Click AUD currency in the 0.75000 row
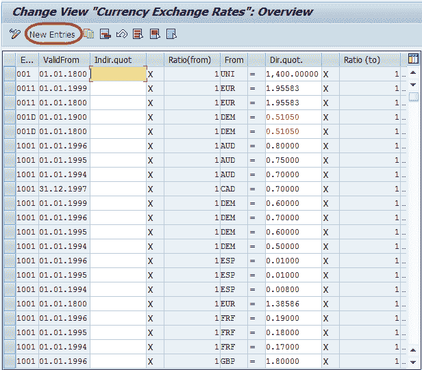The width and height of the screenshot is (422, 370). [x=234, y=160]
